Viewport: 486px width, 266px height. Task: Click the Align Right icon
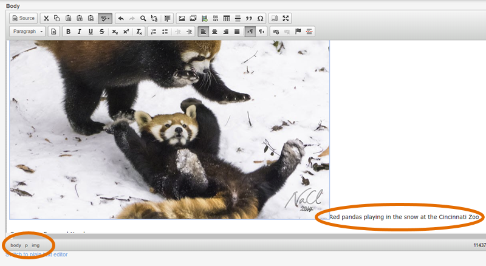[225, 32]
